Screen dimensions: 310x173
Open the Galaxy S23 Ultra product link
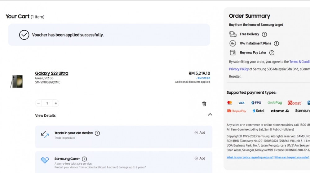(x=51, y=73)
